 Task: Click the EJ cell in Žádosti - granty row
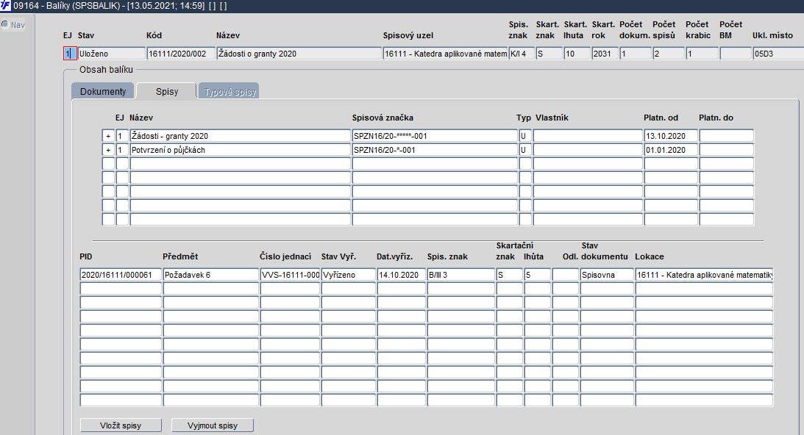click(122, 136)
